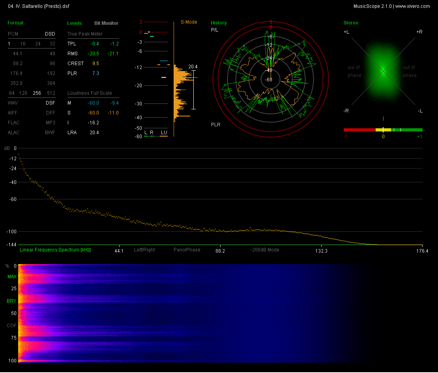The height and width of the screenshot is (373, 438).
Task: Select the Pano/Phase spectrum mode
Action: pyautogui.click(x=187, y=250)
